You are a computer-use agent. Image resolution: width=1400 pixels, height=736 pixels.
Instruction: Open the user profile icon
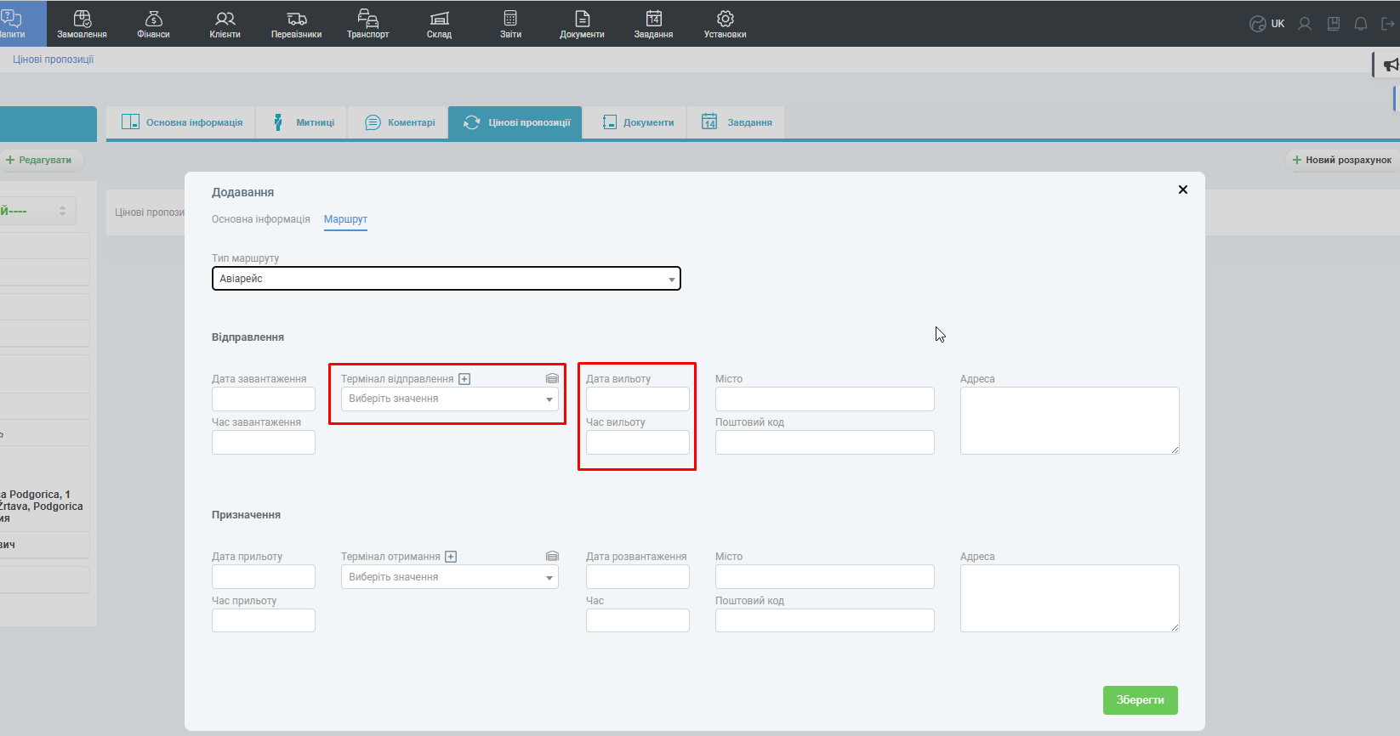1305,24
